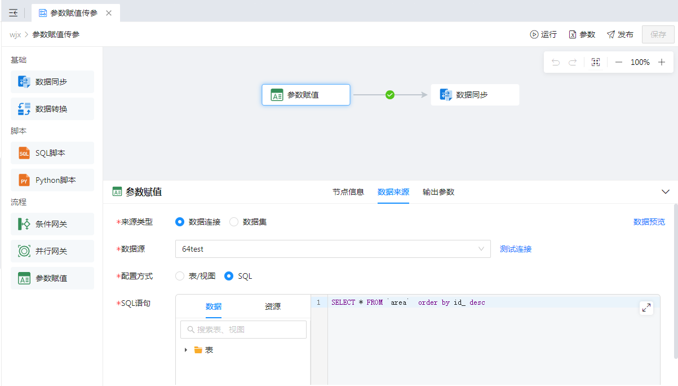The width and height of the screenshot is (678, 386).
Task: Switch to the 输出参数 tab
Action: [438, 192]
